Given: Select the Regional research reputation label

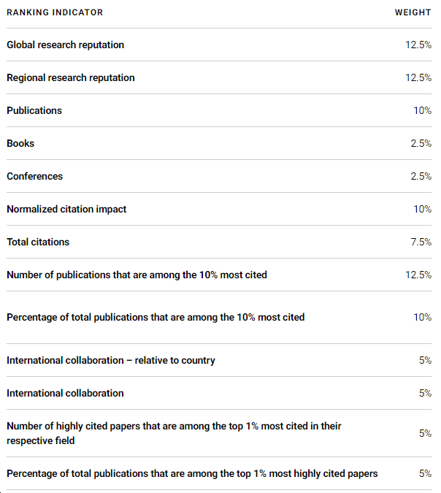Looking at the screenshot, I should tap(71, 77).
